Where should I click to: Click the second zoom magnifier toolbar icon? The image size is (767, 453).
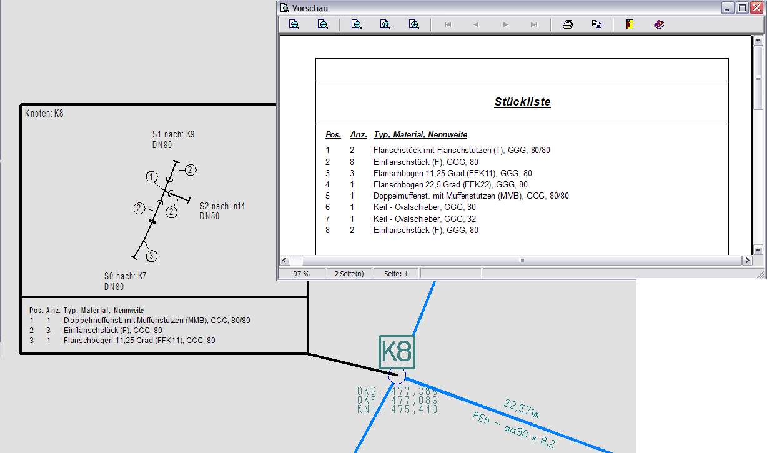click(323, 24)
